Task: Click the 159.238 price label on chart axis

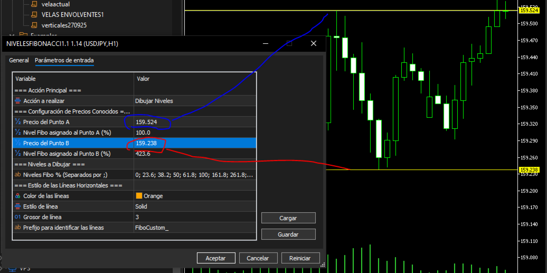Action: coord(529,170)
